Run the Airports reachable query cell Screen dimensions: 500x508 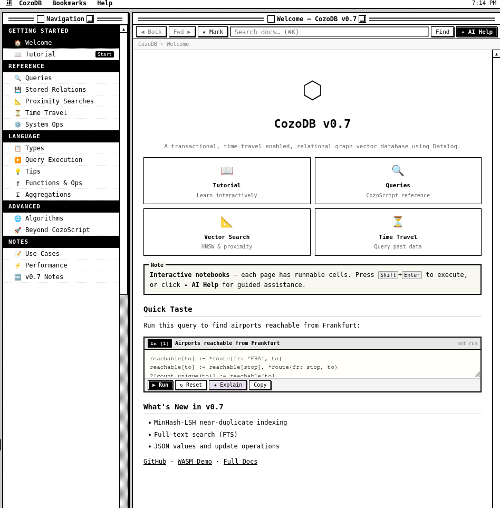tap(160, 385)
